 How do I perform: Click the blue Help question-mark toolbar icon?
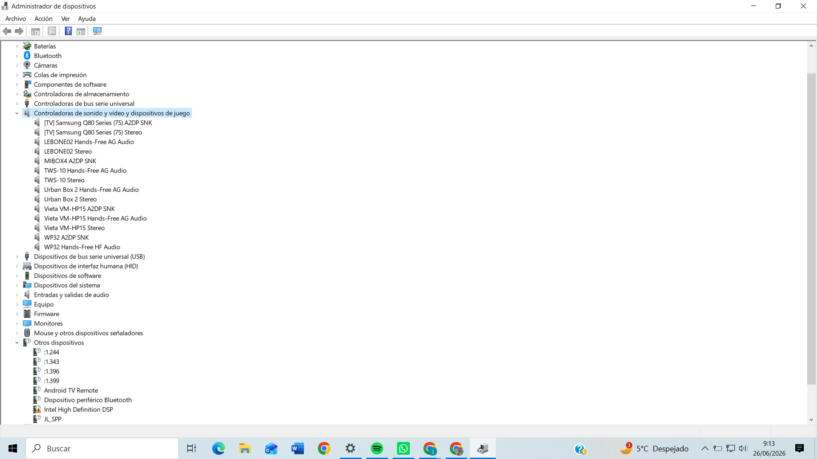pos(68,31)
